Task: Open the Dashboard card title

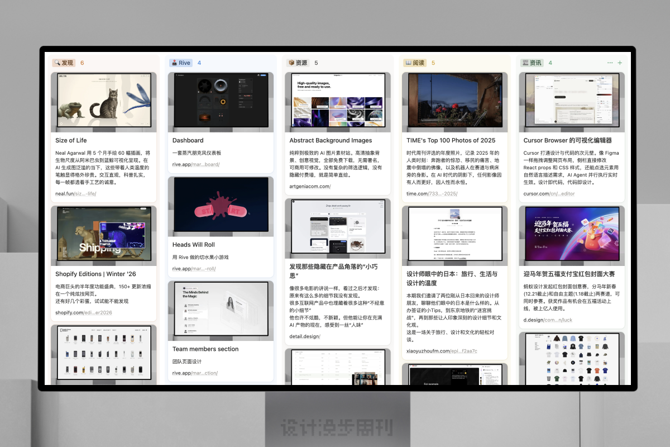Action: click(x=188, y=140)
